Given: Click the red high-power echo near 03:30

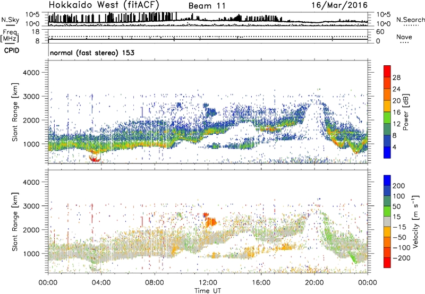Looking at the screenshot, I should click(x=95, y=159).
